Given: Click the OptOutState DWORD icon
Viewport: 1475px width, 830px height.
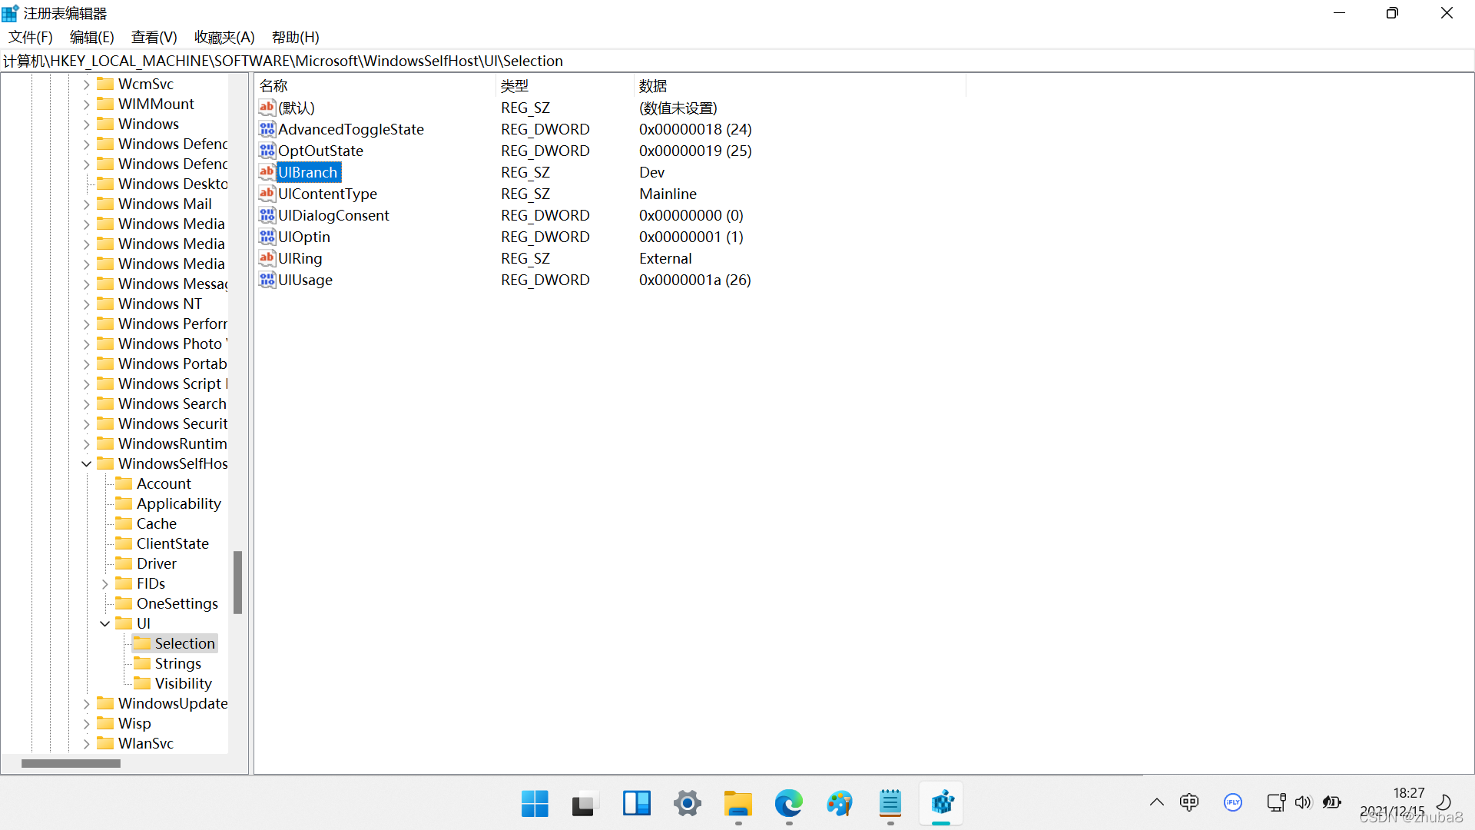Looking at the screenshot, I should pos(267,151).
